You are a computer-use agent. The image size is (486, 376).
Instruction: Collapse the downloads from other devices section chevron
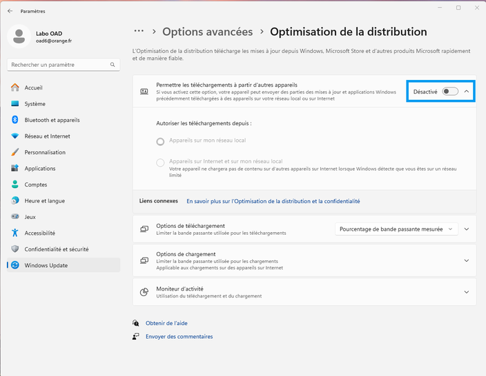pyautogui.click(x=467, y=92)
